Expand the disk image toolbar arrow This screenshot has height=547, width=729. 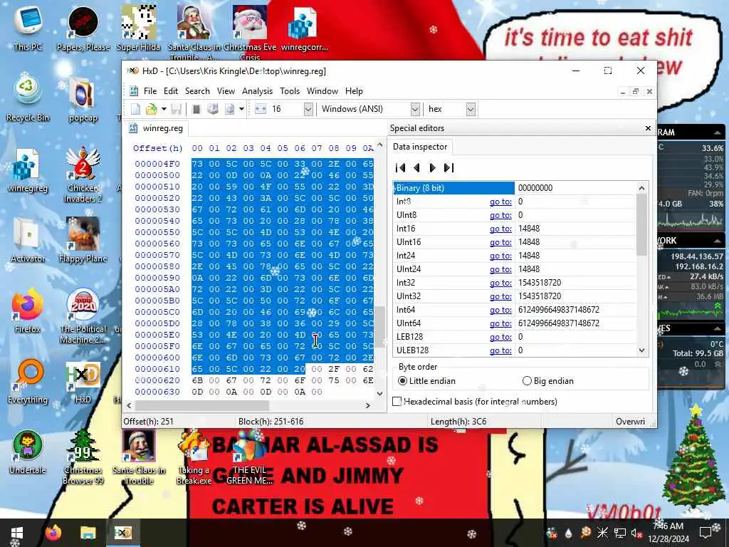tap(241, 109)
